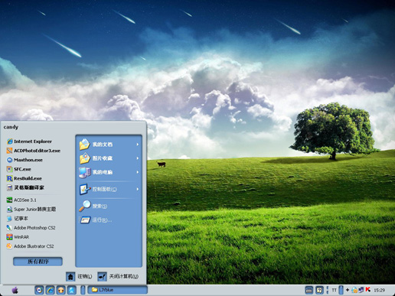The height and width of the screenshot is (296, 395).
Task: Click the taskbar grip handle beside LJYblue
Action: (x=83, y=290)
